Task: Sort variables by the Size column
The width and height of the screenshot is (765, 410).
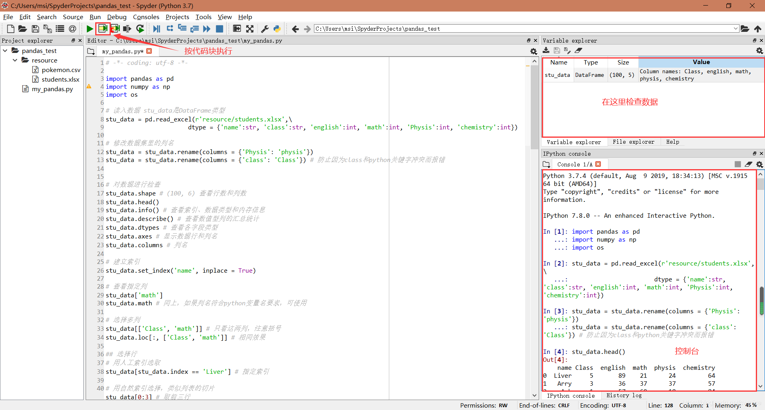Action: 623,62
